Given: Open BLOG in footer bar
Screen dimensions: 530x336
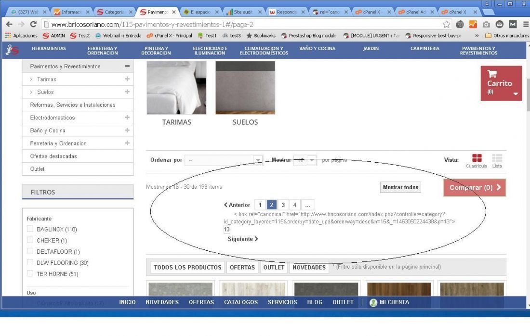Looking at the screenshot, I should (315, 302).
